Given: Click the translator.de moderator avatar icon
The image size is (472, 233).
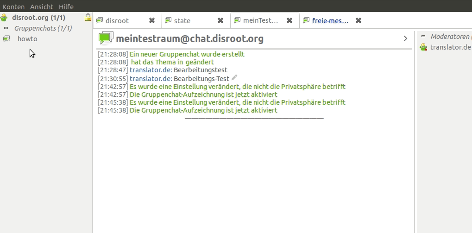Looking at the screenshot, I should 423,47.
